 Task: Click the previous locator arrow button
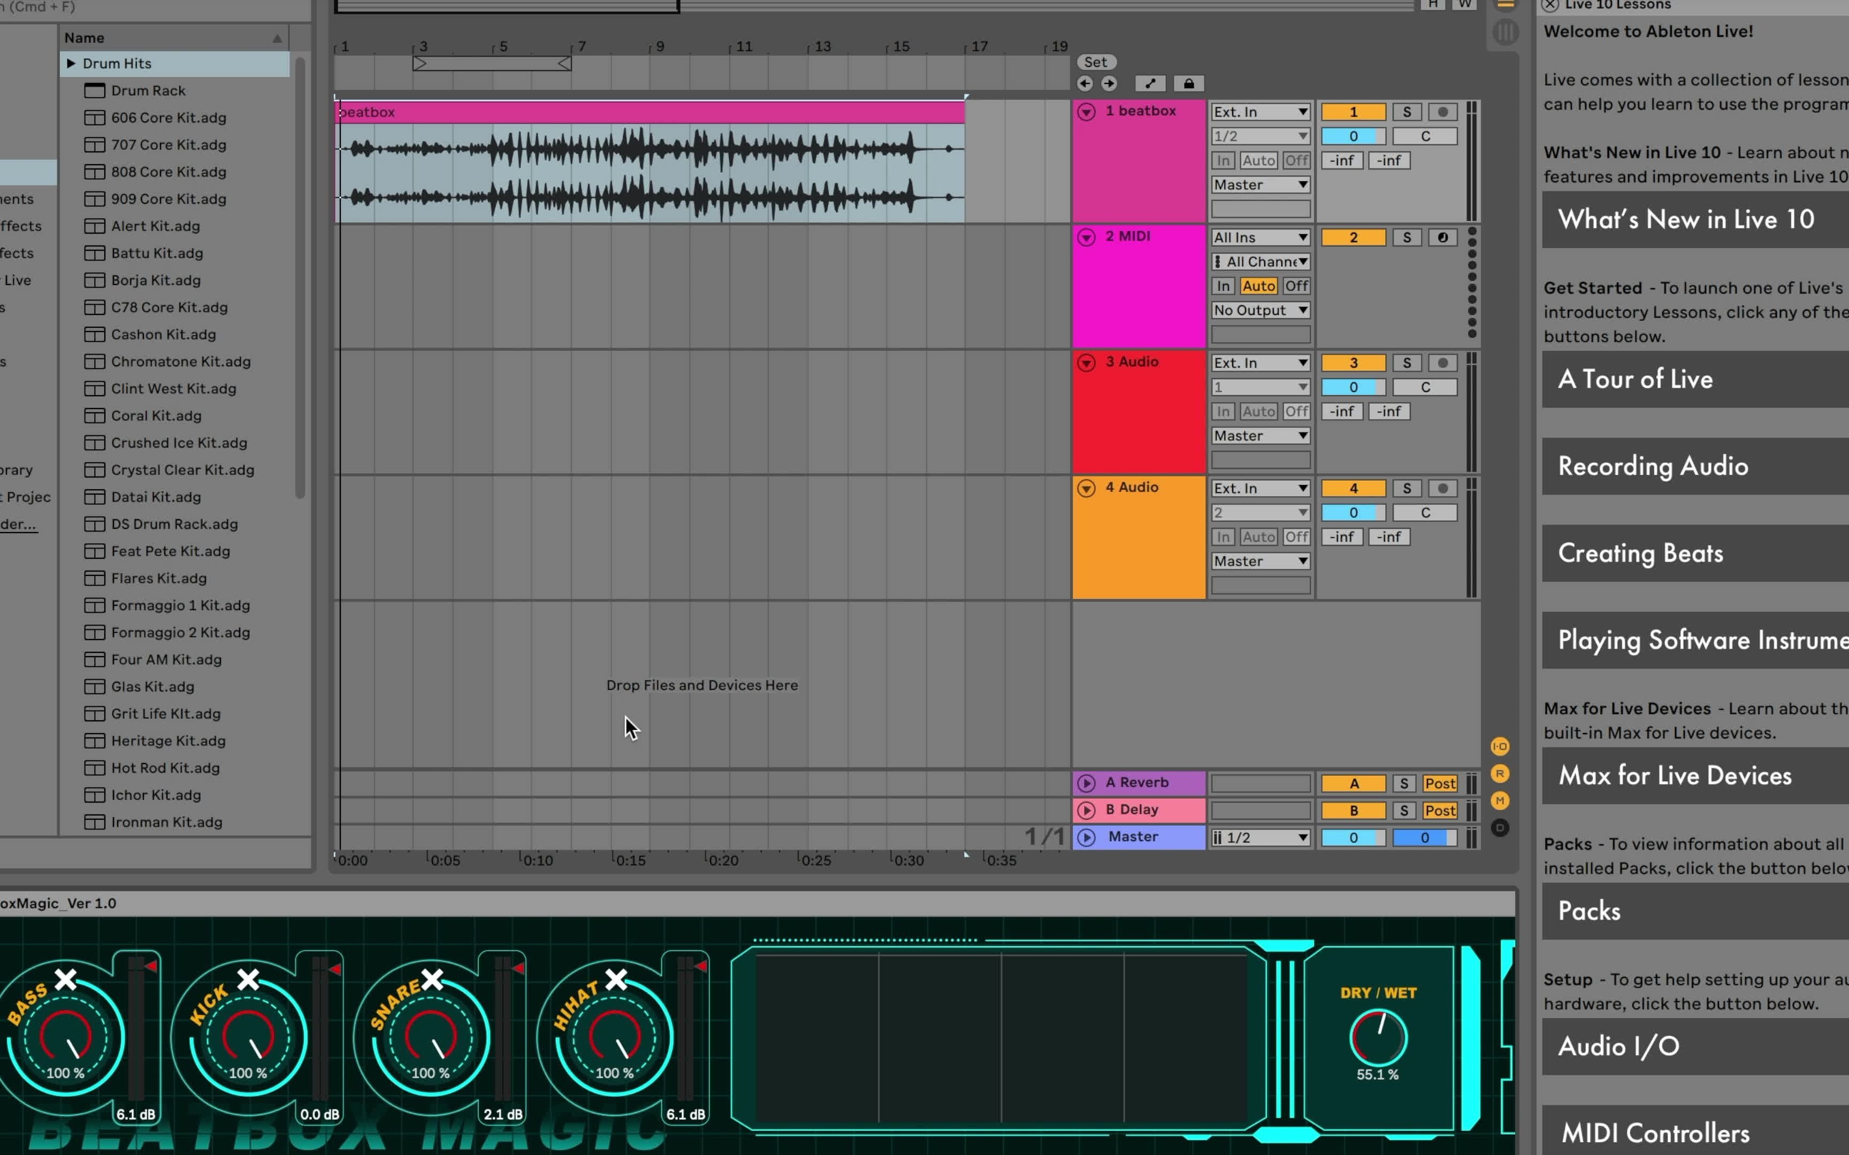pos(1084,84)
